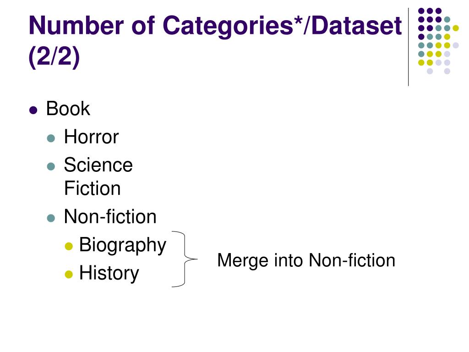
Task: Click the History sub-item
Action: click(109, 273)
